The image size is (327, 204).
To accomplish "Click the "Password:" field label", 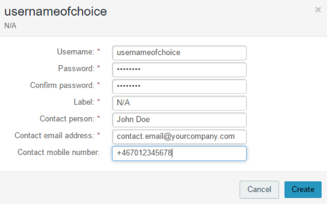I will click(76, 69).
